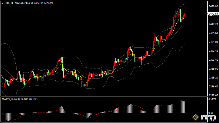Screen dimensions: 219x123
Task: Click the 2489.80 price axis label
Action: point(213,6)
